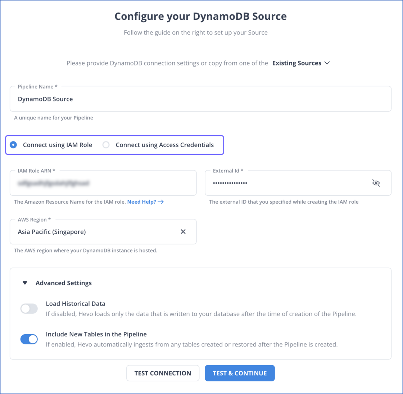Edit the Pipeline Name field
The height and width of the screenshot is (394, 403).
[200, 99]
